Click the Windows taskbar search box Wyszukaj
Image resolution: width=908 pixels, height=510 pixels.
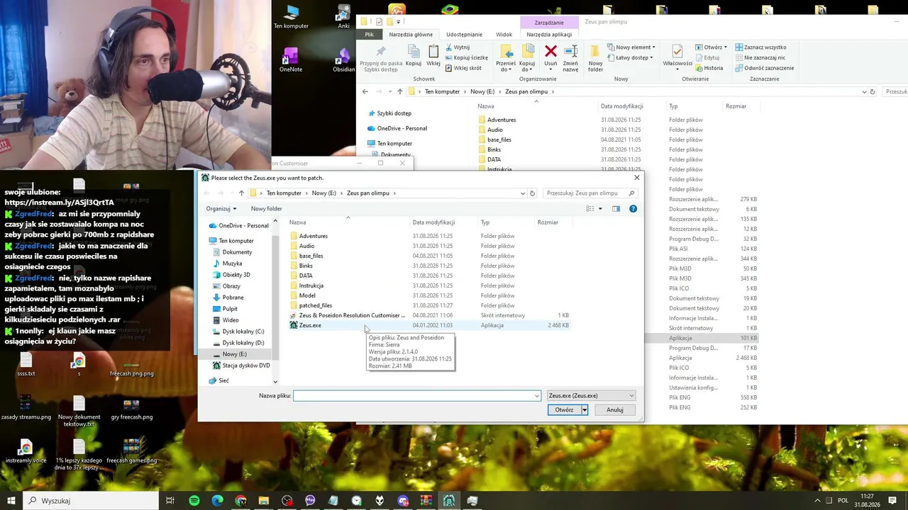(92, 501)
